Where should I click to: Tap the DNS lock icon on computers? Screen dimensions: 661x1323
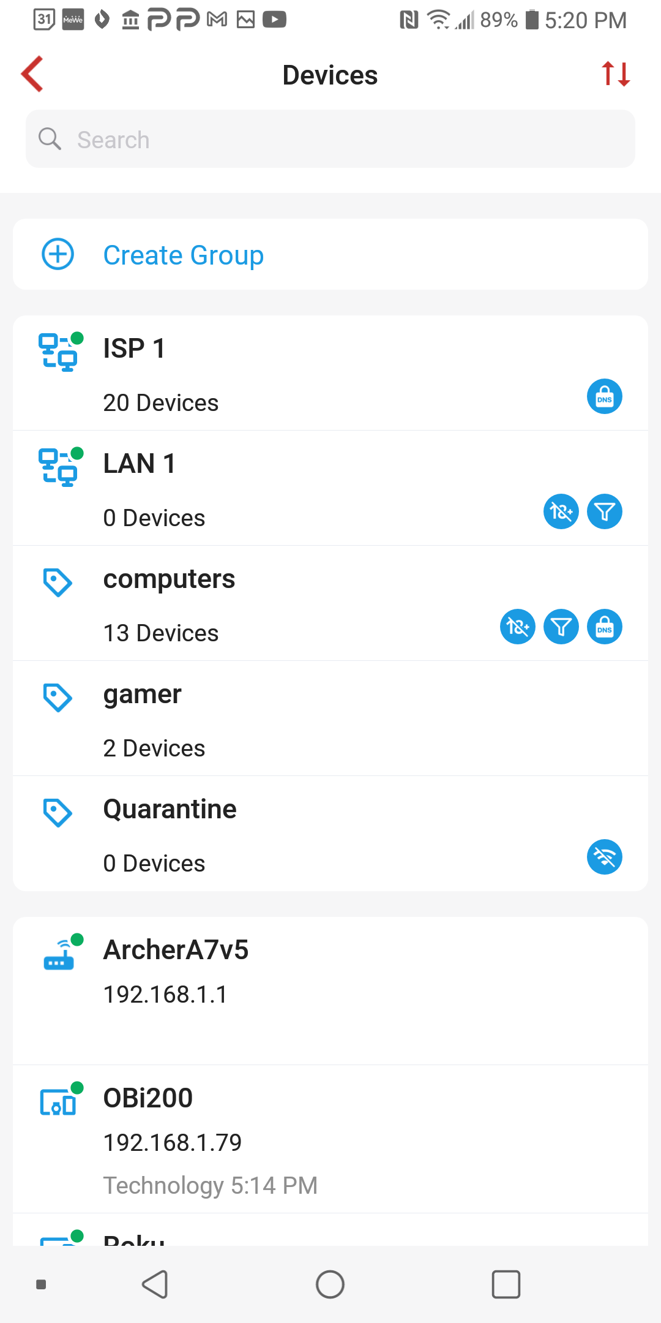[x=605, y=627]
